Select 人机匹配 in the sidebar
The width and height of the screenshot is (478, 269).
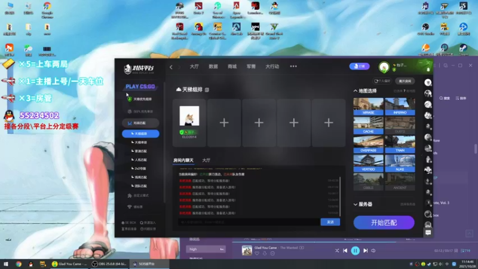pos(140,160)
